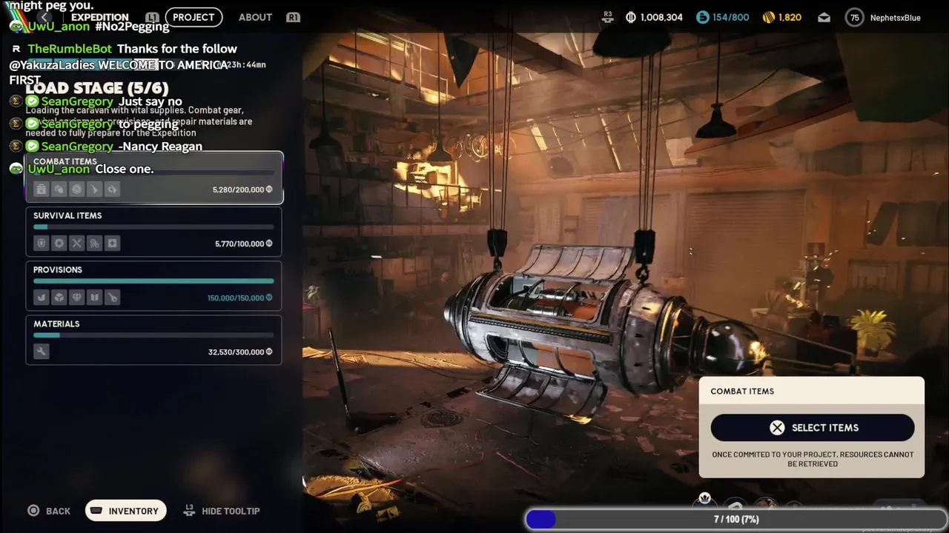Click the 1,820 token amount
Image resolution: width=949 pixels, height=533 pixels.
pyautogui.click(x=790, y=17)
